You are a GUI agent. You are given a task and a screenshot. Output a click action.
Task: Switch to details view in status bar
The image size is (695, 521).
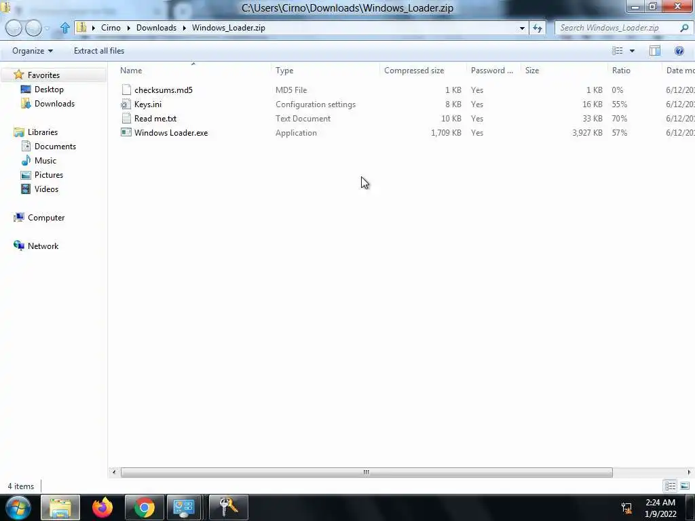670,486
